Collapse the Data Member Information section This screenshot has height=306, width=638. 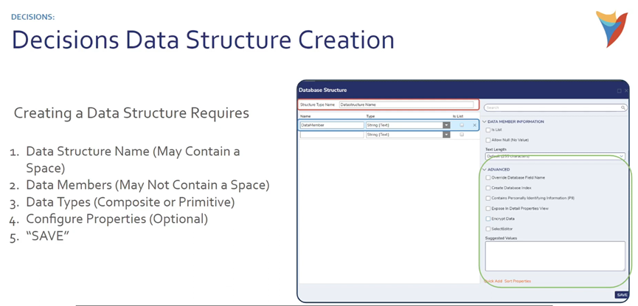tap(484, 122)
